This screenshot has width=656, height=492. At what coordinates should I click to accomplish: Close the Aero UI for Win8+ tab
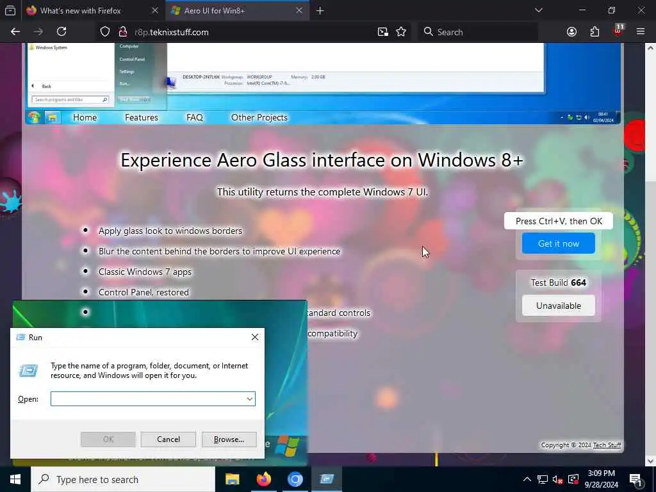tap(299, 11)
